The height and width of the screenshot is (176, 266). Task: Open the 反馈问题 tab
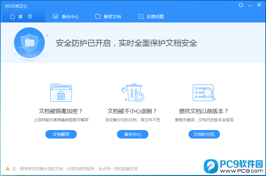(151, 17)
